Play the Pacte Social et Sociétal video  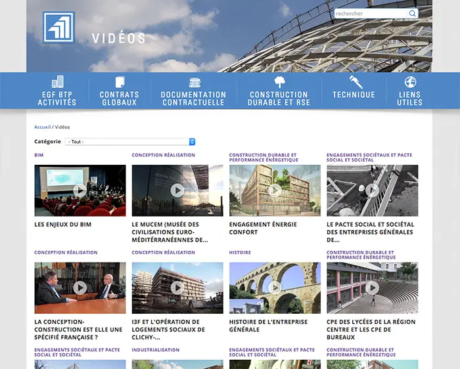tap(373, 190)
